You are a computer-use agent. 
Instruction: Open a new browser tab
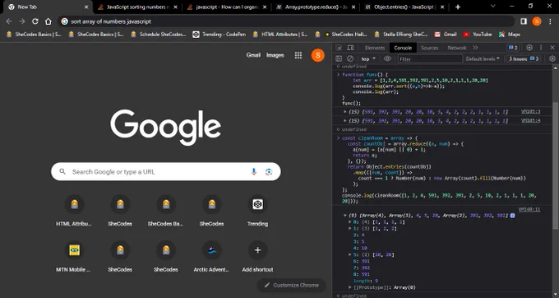(x=458, y=7)
